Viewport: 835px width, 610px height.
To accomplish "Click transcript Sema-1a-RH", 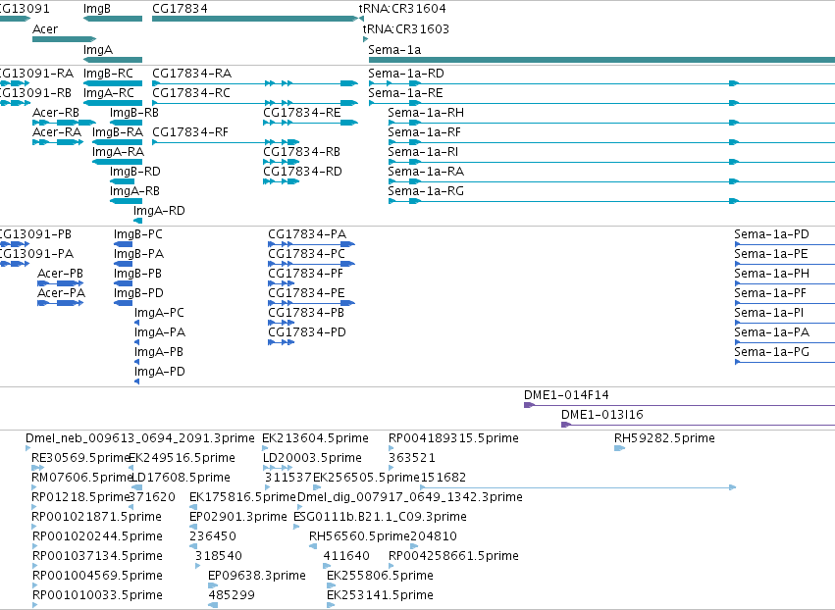I will (612, 123).
